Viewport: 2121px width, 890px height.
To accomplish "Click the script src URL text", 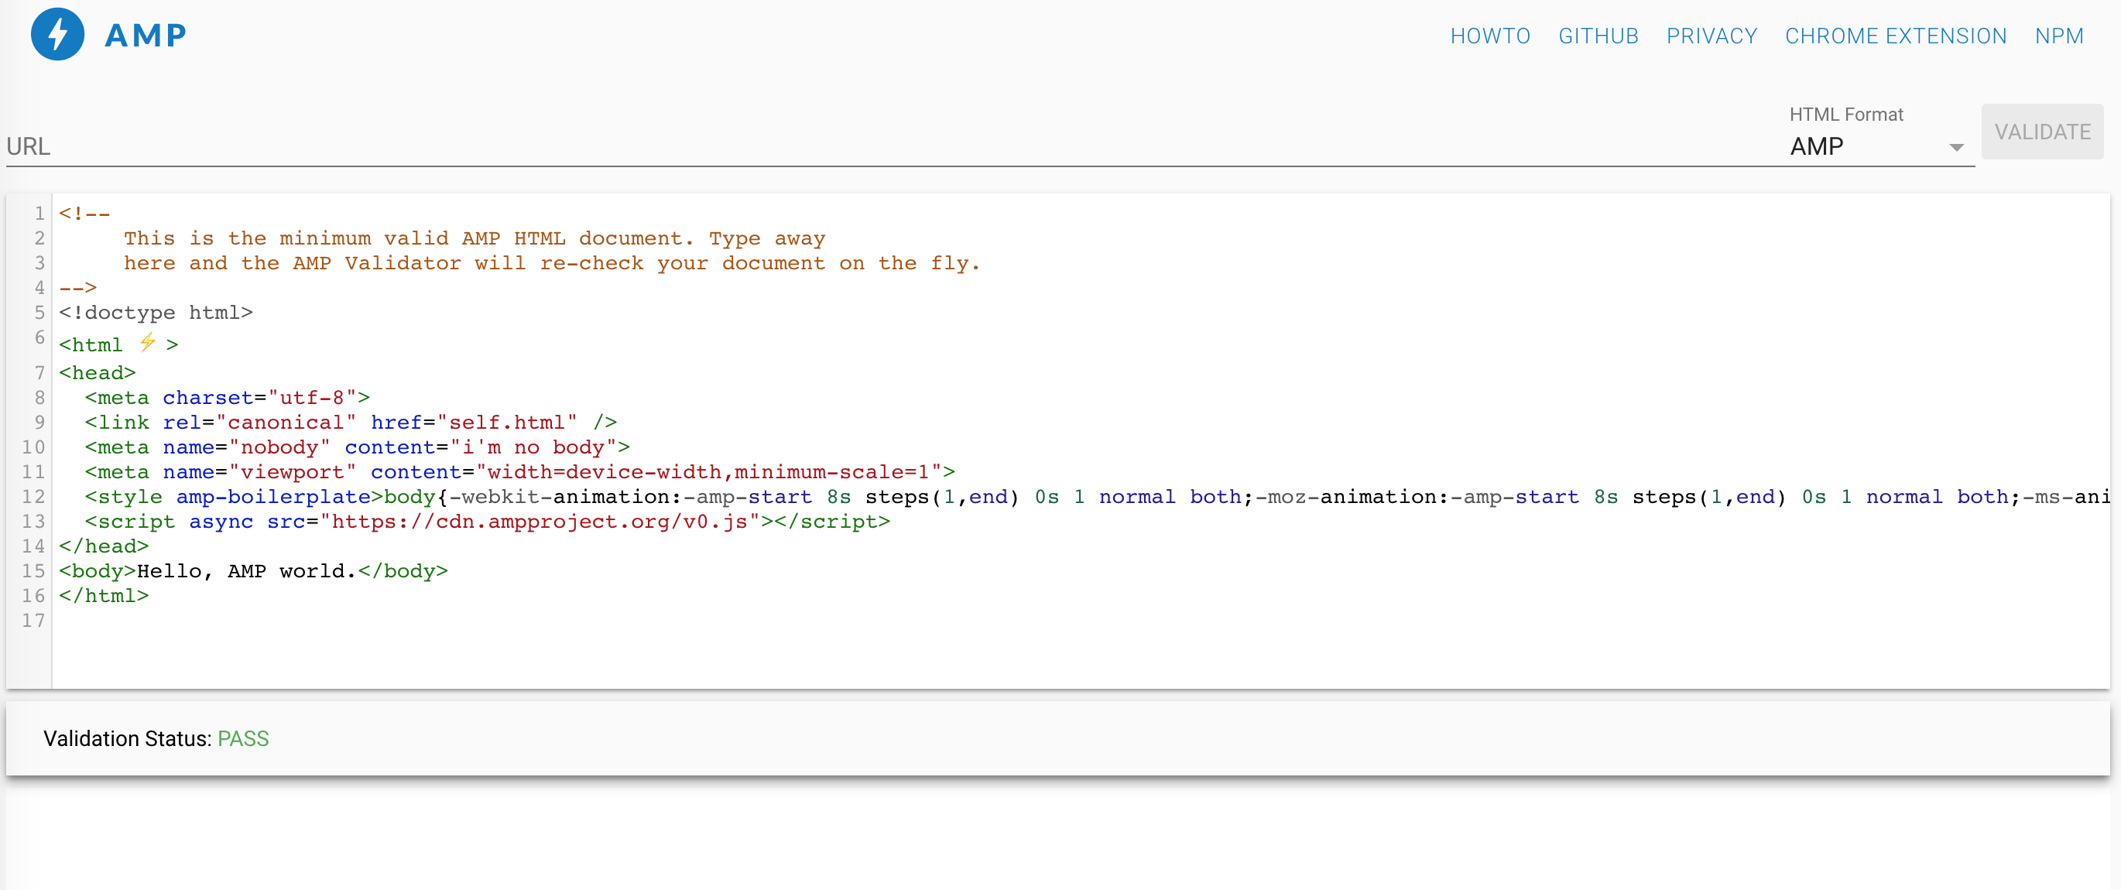I will (x=540, y=522).
